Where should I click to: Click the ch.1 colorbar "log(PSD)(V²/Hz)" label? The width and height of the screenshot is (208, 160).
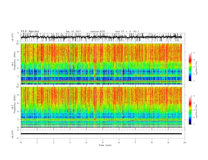point(197,68)
